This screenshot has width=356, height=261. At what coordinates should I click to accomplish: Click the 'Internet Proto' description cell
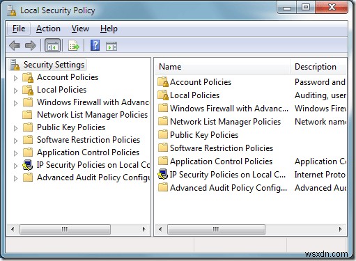(x=320, y=175)
